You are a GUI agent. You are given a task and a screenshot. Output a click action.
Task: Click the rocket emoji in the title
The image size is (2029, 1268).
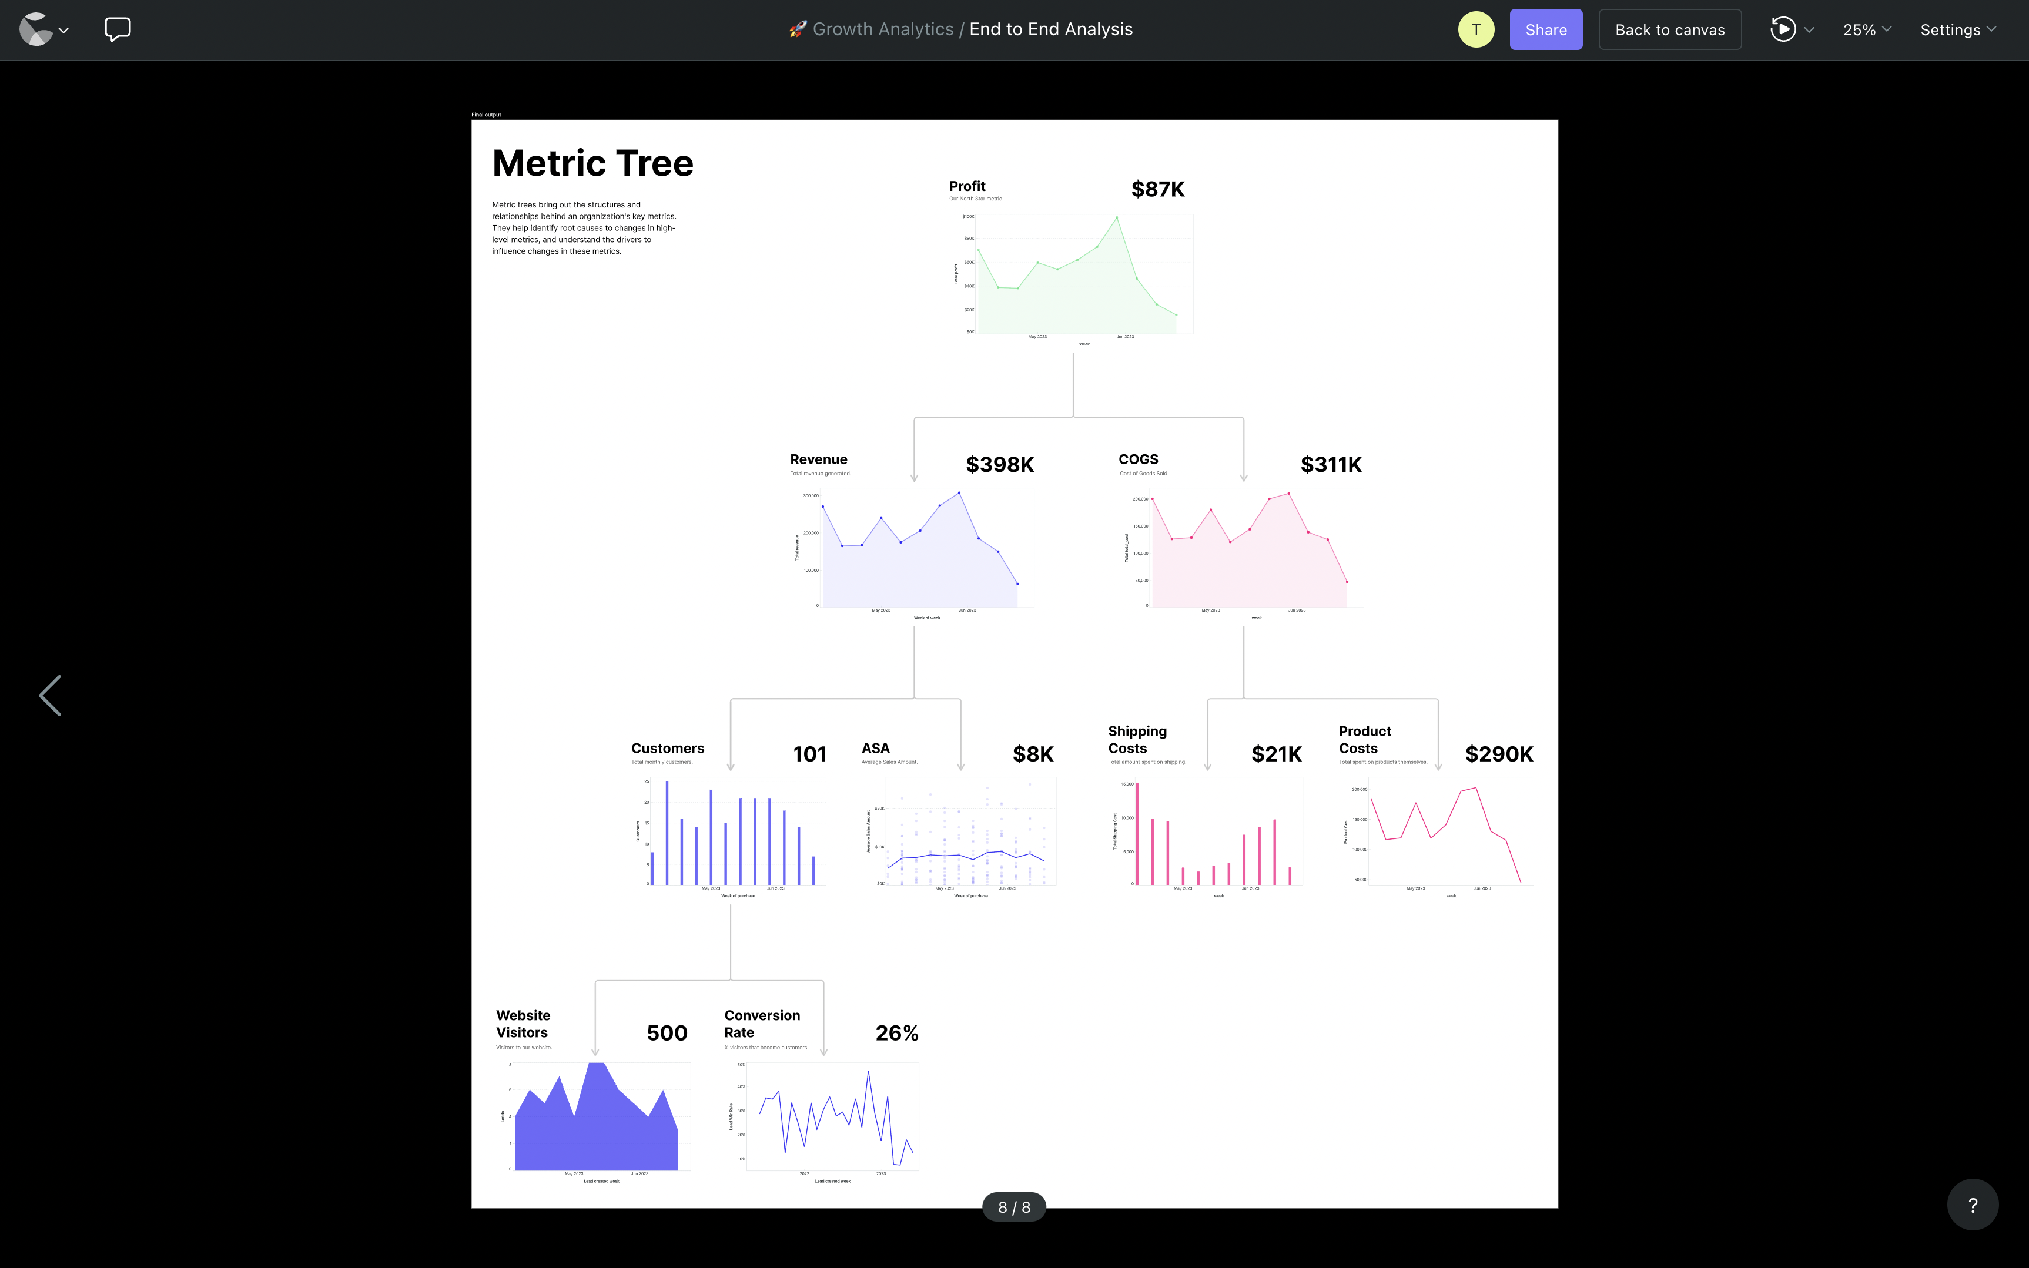click(798, 29)
